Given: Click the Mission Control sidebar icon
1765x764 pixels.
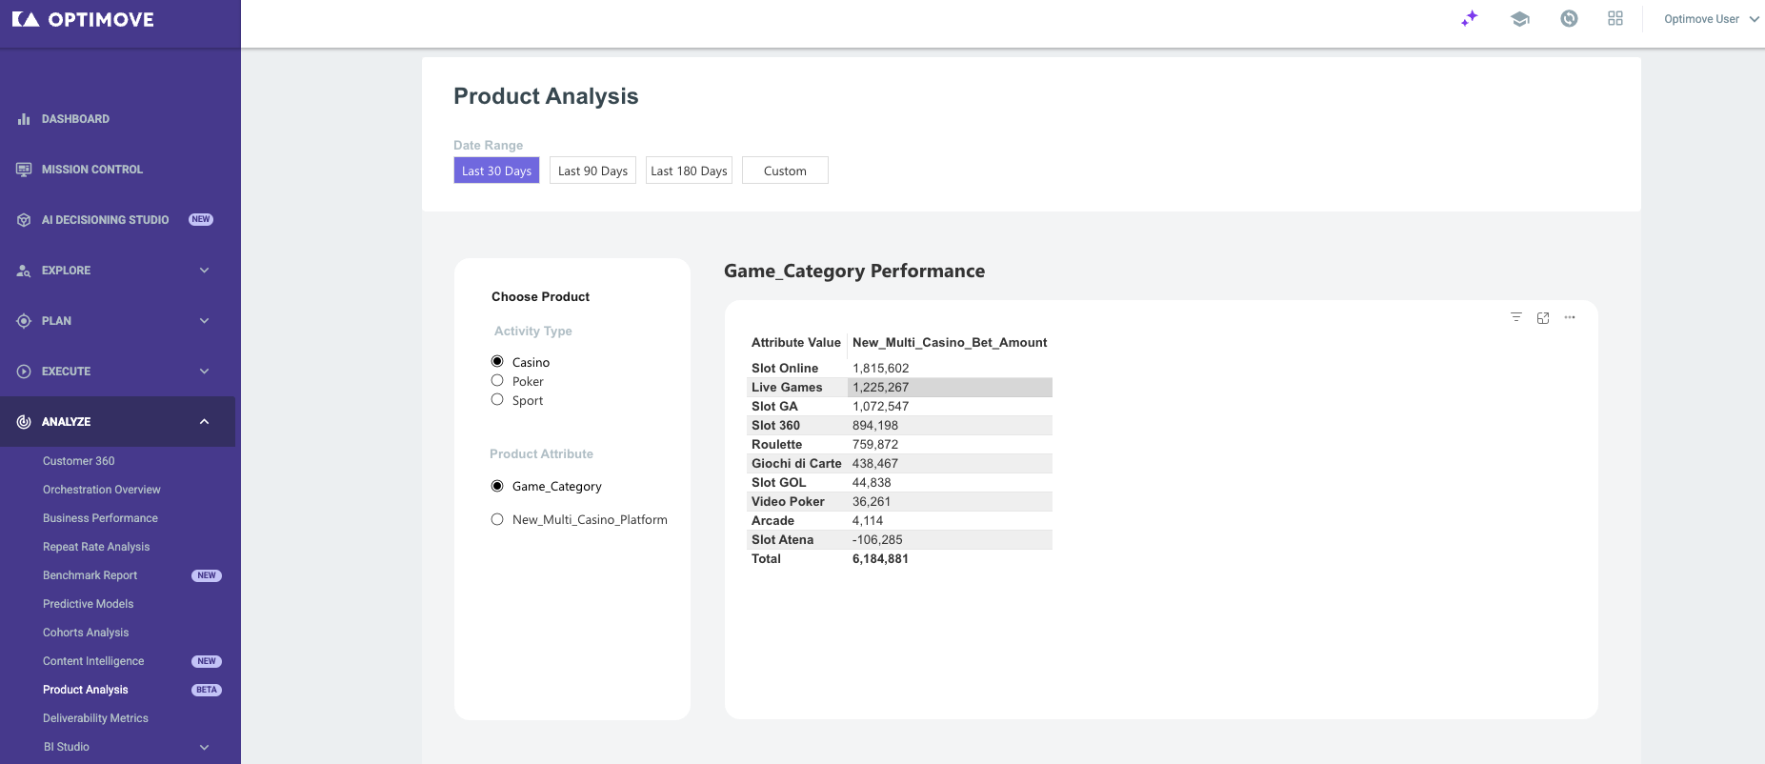Looking at the screenshot, I should [x=24, y=170].
